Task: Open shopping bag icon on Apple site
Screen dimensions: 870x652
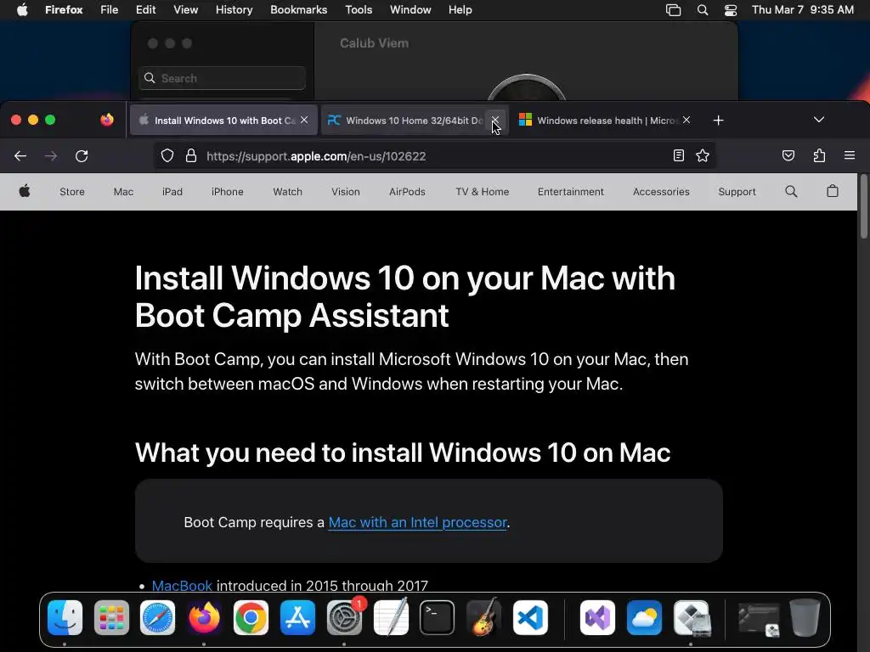Action: point(833,191)
